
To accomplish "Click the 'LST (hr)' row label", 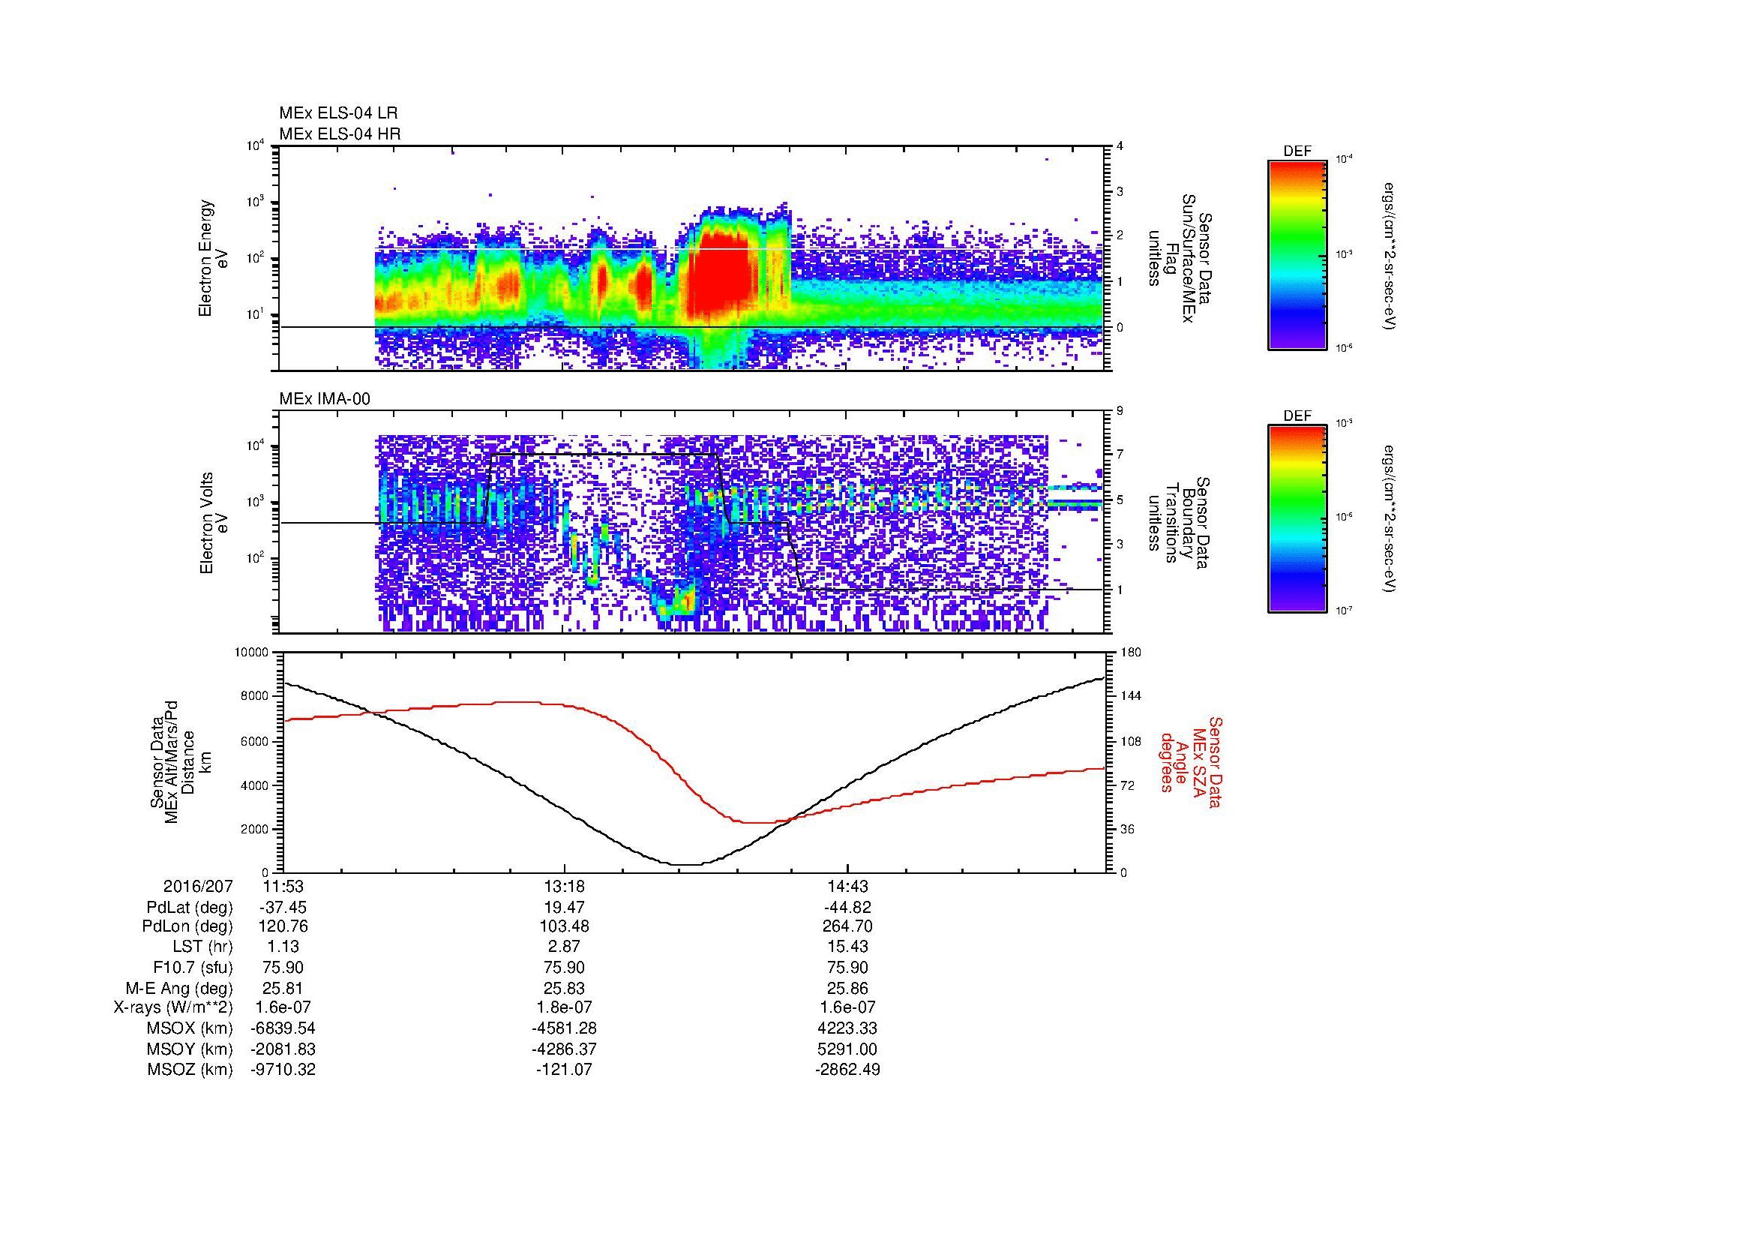I will [202, 947].
